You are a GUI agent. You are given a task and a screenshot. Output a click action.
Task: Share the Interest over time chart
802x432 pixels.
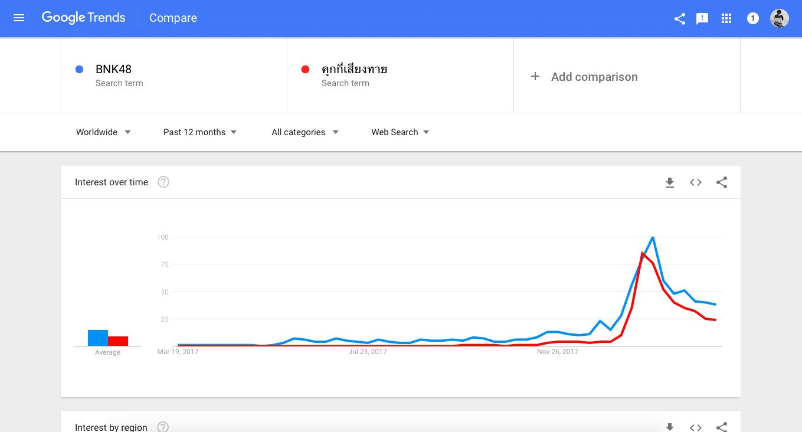(722, 183)
